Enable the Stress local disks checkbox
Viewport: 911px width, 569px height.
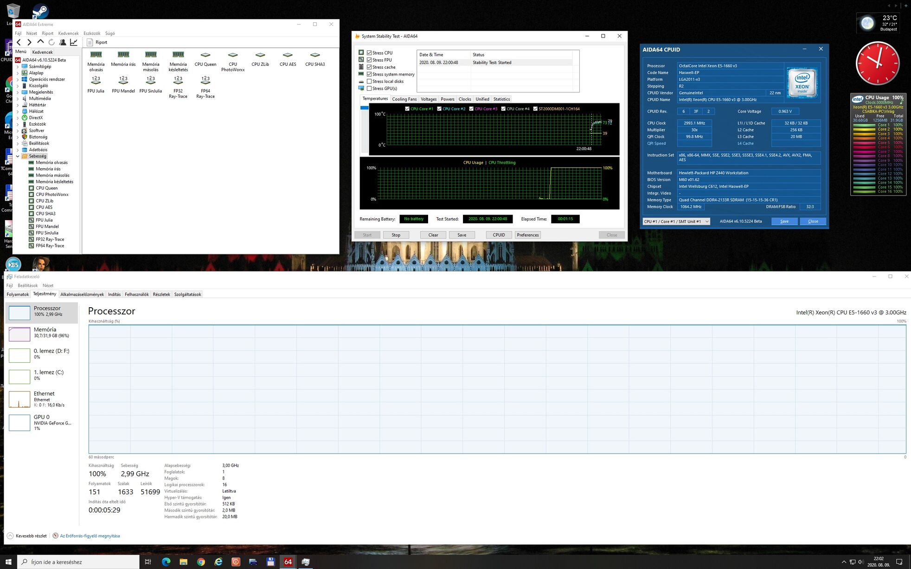point(370,82)
